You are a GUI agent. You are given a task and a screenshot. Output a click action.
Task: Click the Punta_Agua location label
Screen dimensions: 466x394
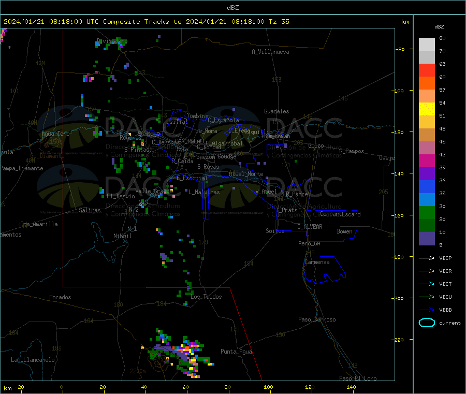point(236,352)
